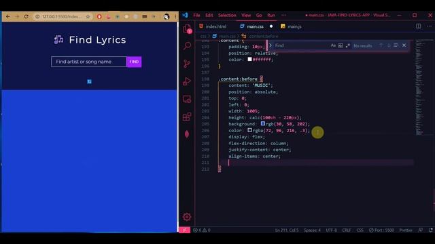Click the red extension icon below Extensions
This screenshot has height=244, width=435.
click(x=187, y=134)
